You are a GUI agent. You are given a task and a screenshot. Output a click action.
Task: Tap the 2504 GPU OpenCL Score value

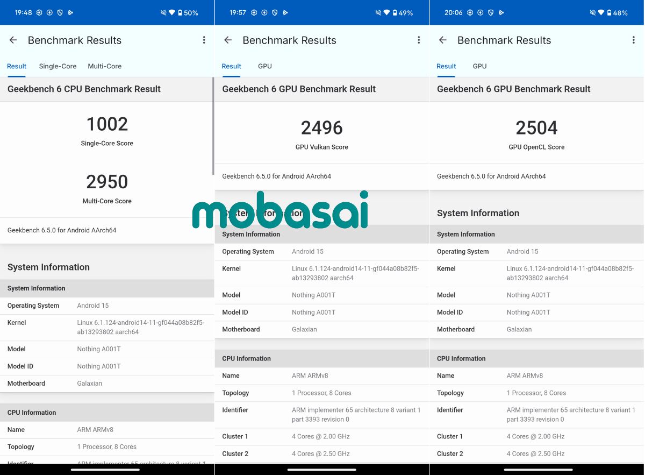pos(536,128)
